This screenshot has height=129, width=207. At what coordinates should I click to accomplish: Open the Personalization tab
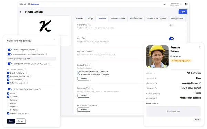click(x=118, y=19)
